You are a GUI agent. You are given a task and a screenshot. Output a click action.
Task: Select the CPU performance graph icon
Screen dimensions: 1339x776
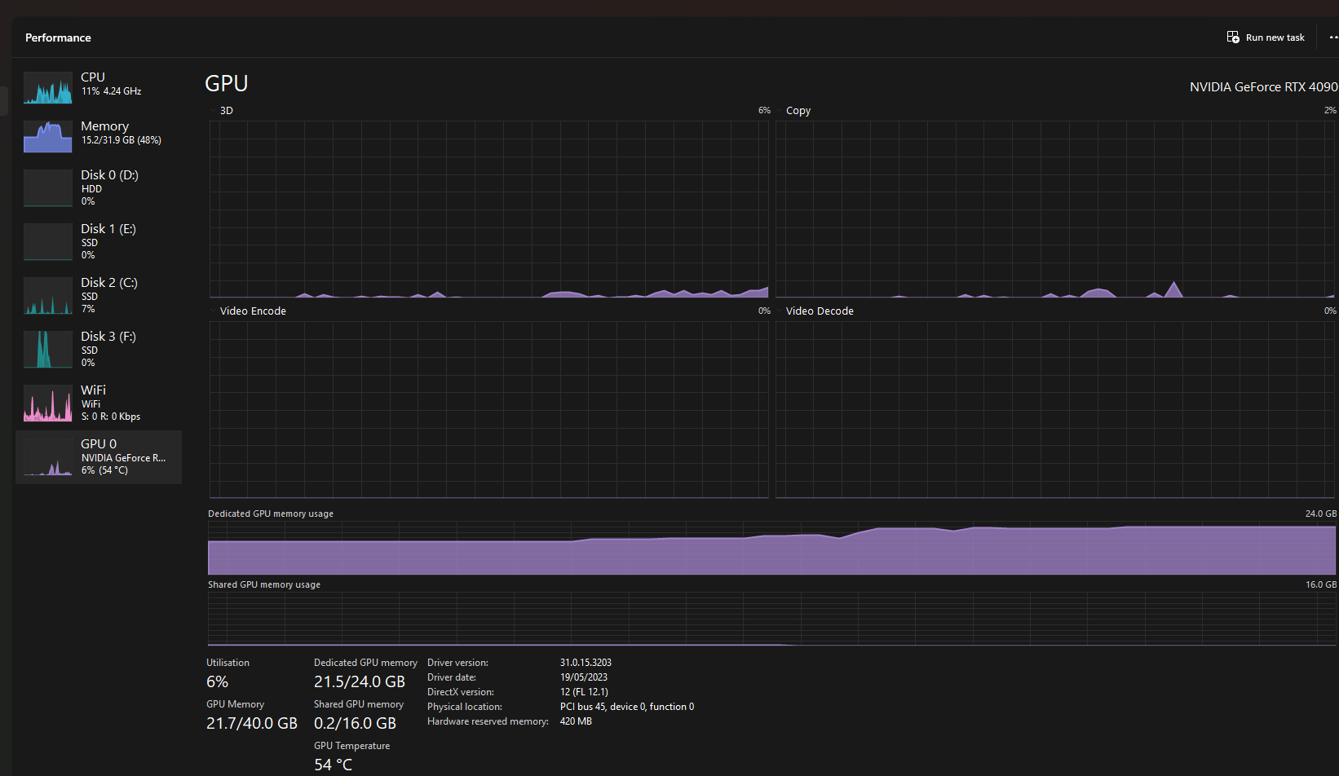tap(47, 87)
